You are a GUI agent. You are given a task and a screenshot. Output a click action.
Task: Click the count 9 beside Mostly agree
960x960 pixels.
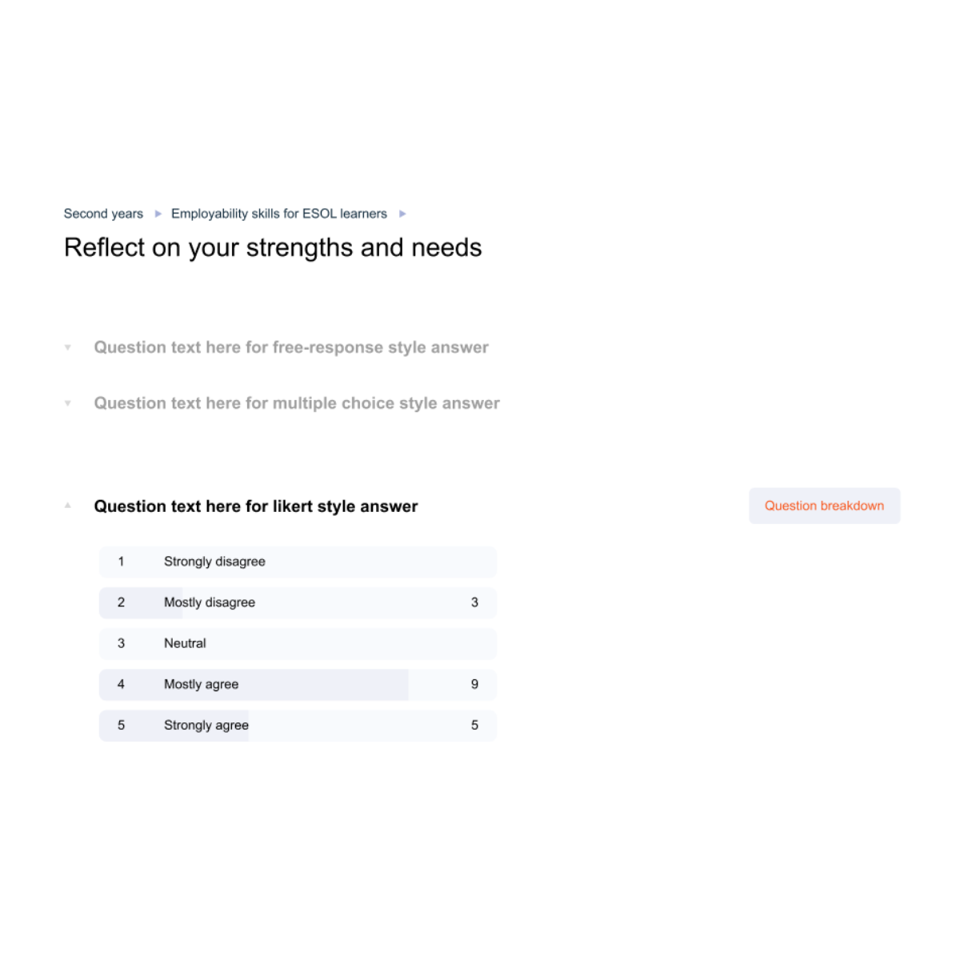point(474,684)
